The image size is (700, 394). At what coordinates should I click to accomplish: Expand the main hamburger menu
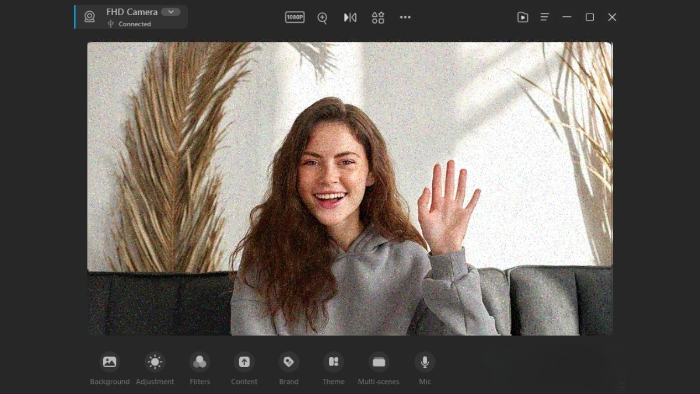click(x=544, y=17)
